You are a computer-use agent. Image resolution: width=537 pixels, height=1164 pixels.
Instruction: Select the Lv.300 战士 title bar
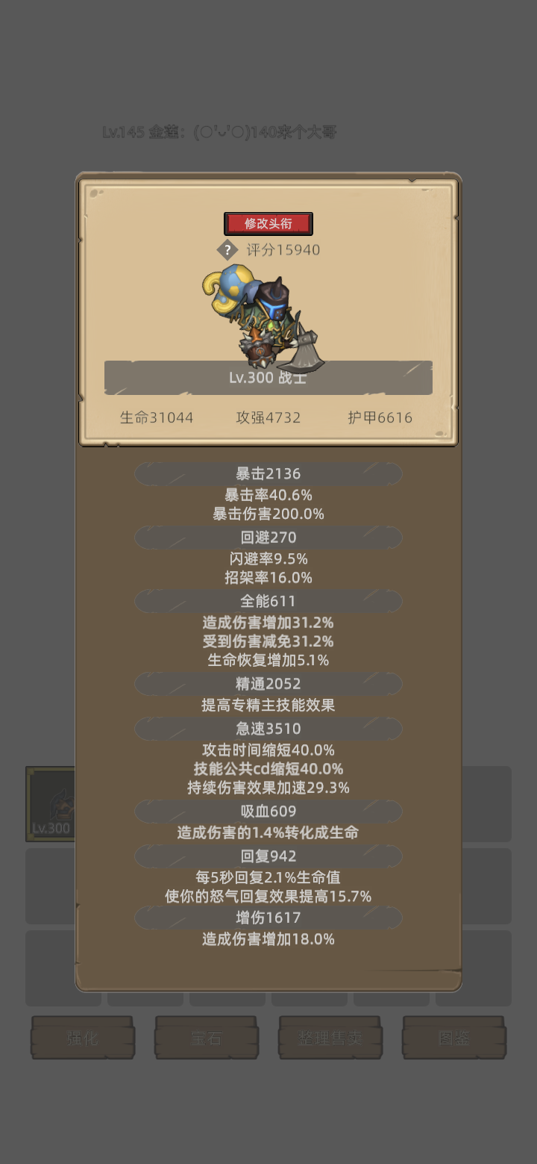tap(268, 378)
